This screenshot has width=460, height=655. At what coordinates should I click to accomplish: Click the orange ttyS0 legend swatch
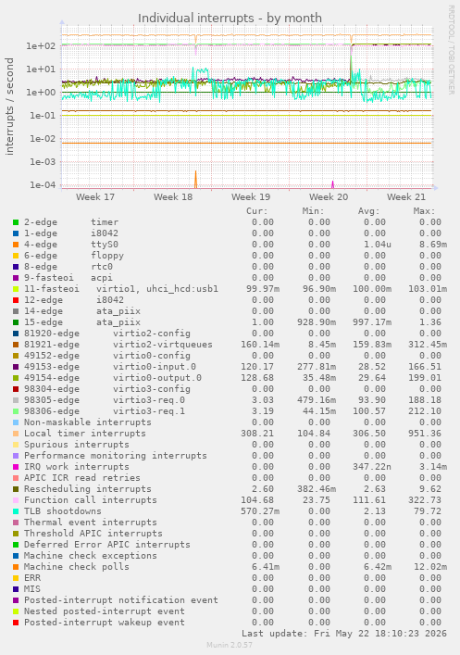click(16, 245)
